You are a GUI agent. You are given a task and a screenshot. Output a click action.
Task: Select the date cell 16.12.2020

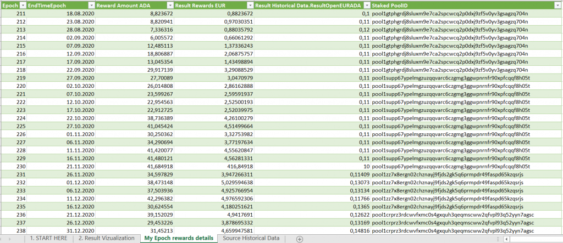(61, 206)
